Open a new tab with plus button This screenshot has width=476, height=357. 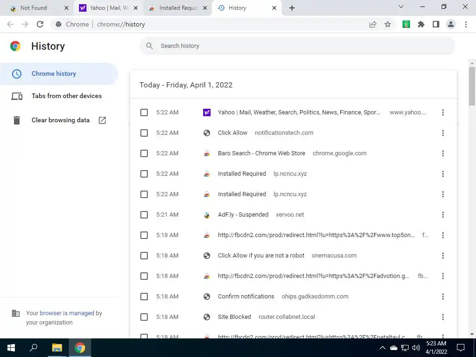coord(292,8)
